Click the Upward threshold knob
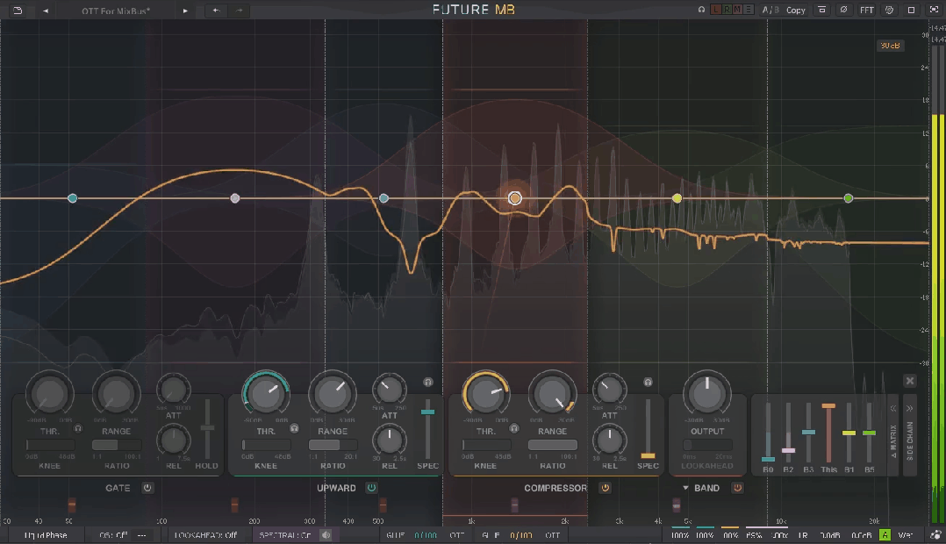The height and width of the screenshot is (544, 946). click(266, 394)
